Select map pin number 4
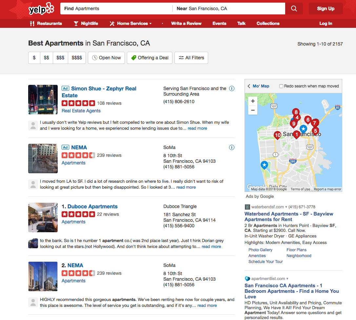Image resolution: width=356 pixels, height=320 pixels. 297,118
